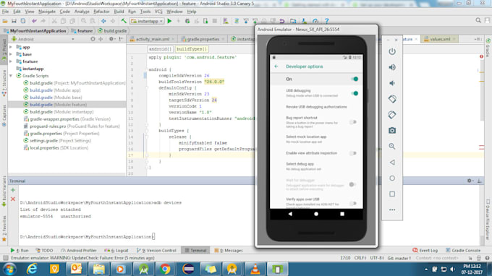
Task: Click back arrow in Developer options
Action: tap(276, 66)
